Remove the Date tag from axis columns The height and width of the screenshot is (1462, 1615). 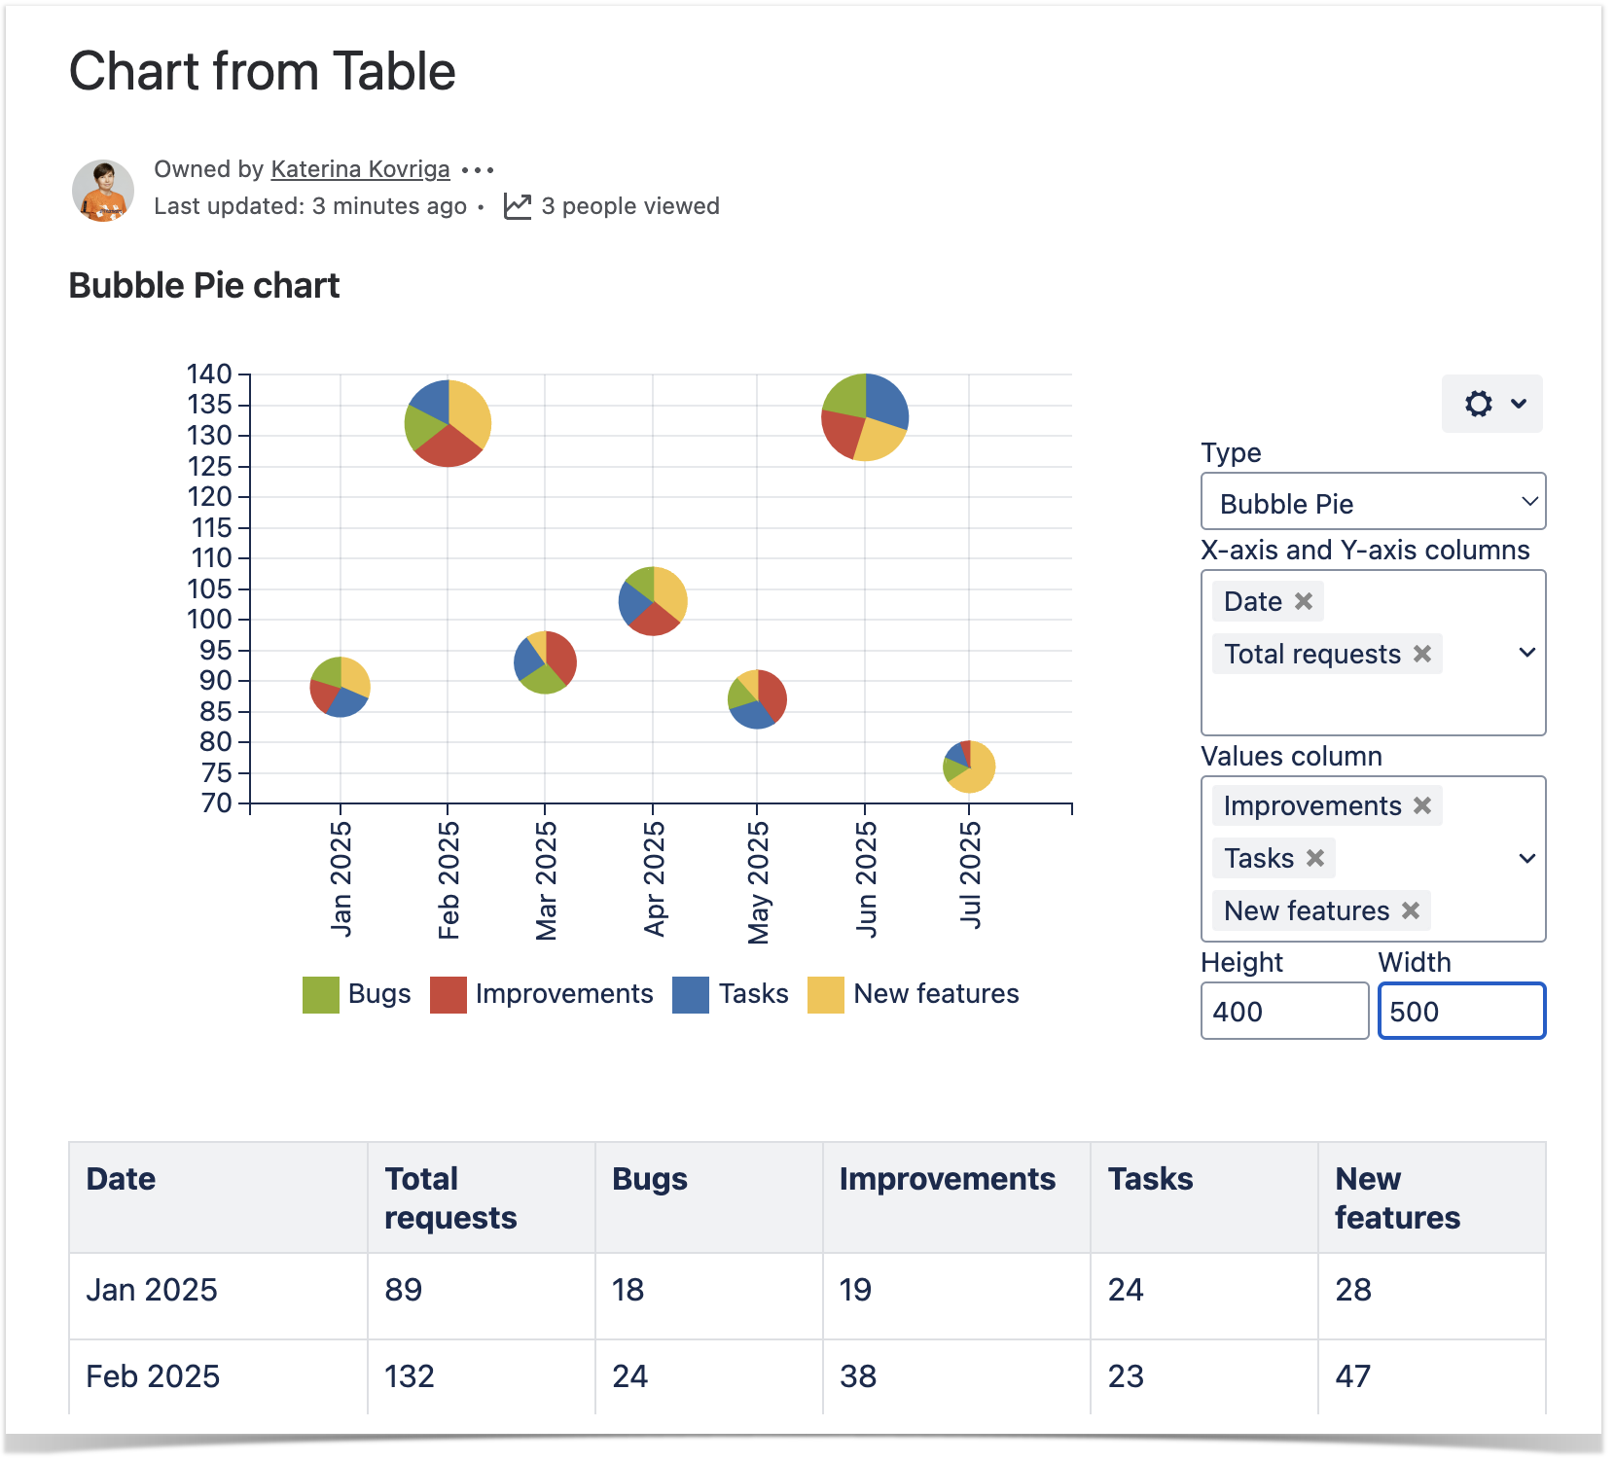1304,602
